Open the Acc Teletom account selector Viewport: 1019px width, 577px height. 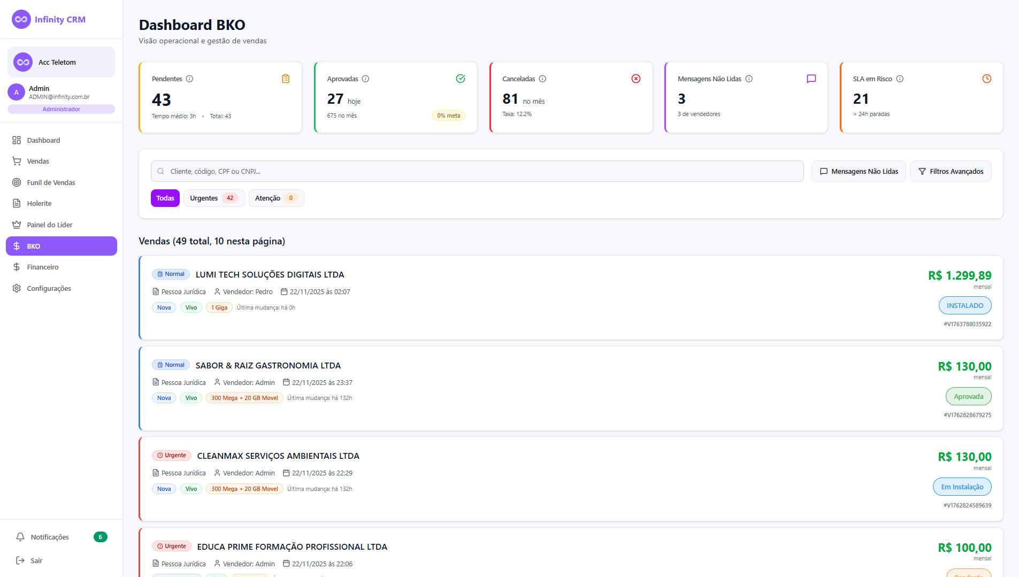(x=61, y=63)
